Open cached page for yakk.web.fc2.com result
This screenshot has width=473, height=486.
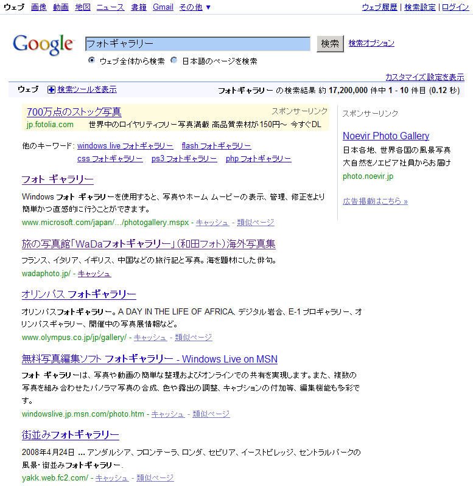[x=112, y=478]
